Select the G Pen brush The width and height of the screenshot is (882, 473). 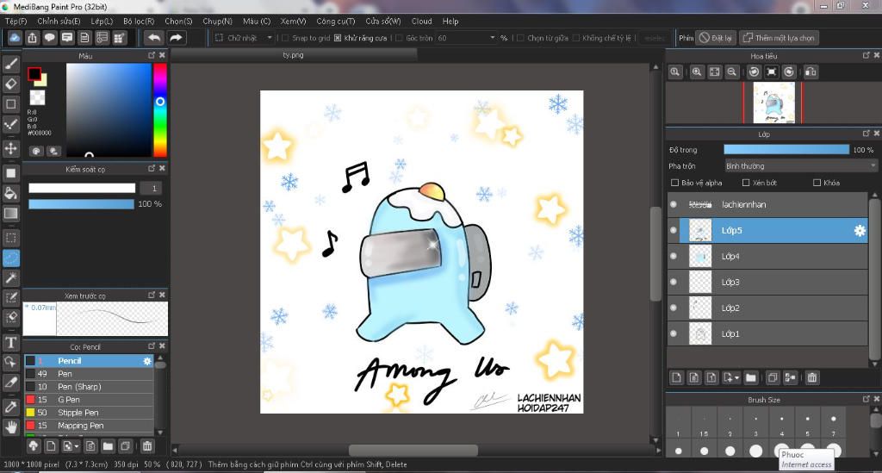point(89,400)
